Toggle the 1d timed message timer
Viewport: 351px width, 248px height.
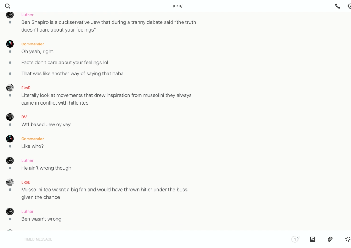(295, 239)
